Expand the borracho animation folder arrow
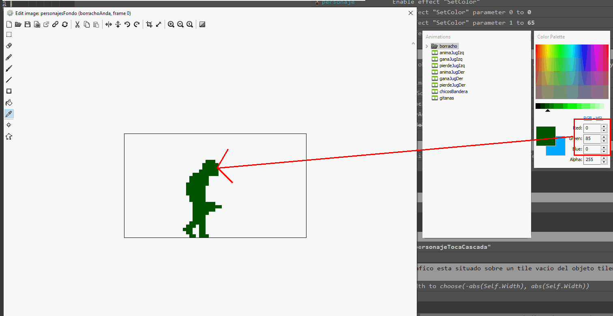This screenshot has width=613, height=316. click(x=427, y=46)
